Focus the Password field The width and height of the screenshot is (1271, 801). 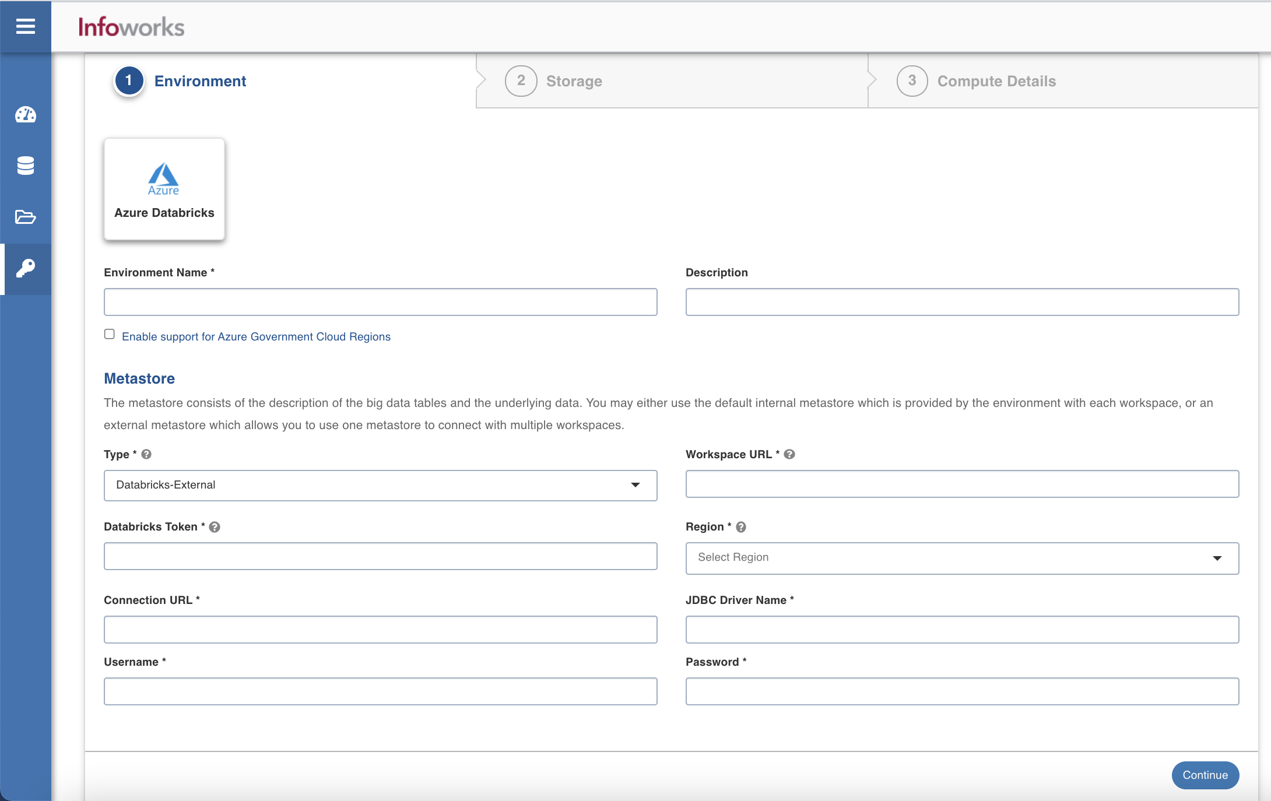pos(962,691)
